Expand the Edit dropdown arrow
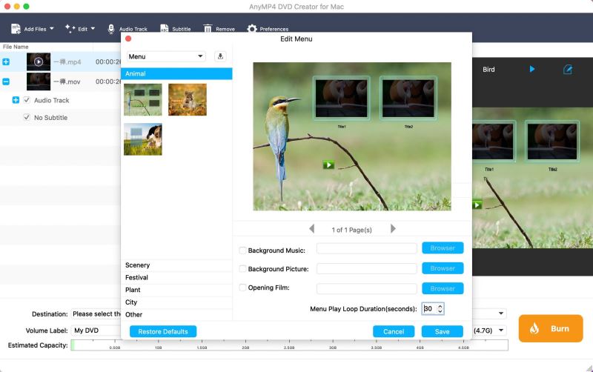Image resolution: width=593 pixels, height=372 pixels. 93,28
